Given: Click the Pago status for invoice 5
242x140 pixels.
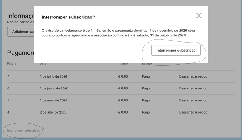Looking at the screenshot, I should (146, 100).
